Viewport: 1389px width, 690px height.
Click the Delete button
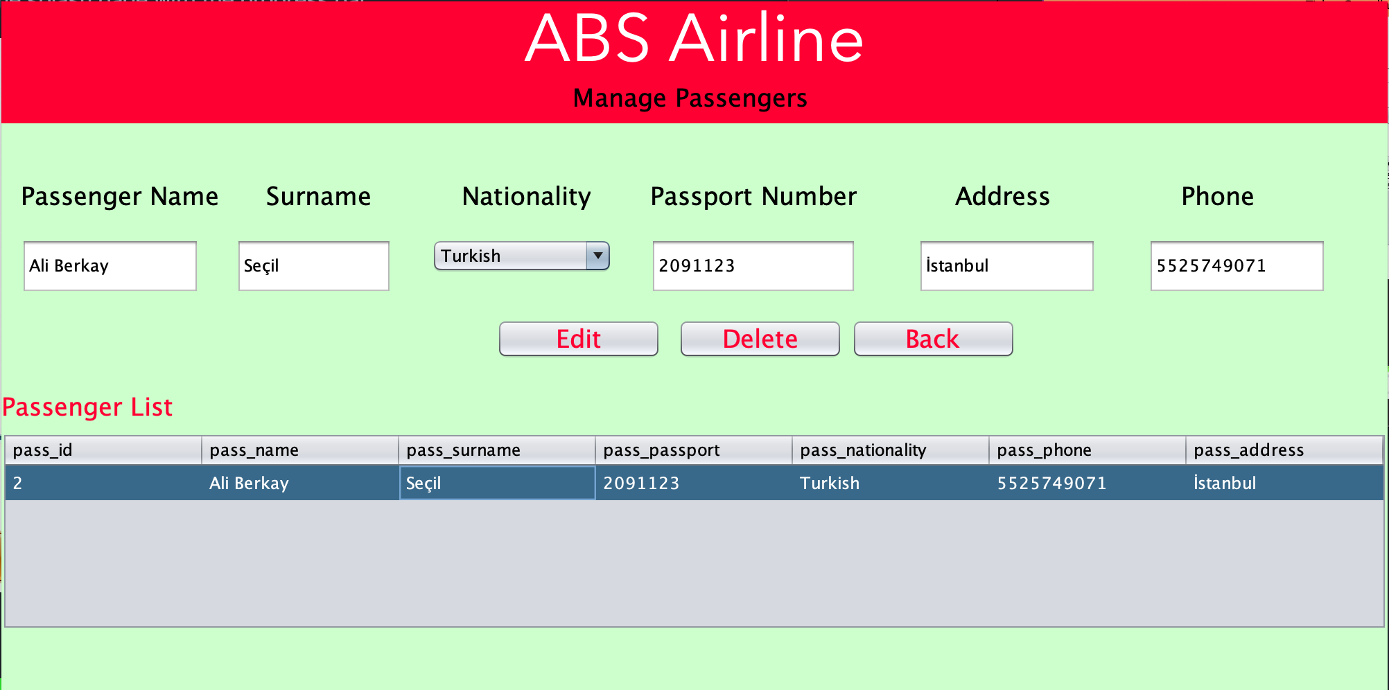[760, 339]
